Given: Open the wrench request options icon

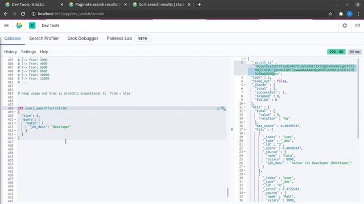Looking at the screenshot, I should coord(224,108).
